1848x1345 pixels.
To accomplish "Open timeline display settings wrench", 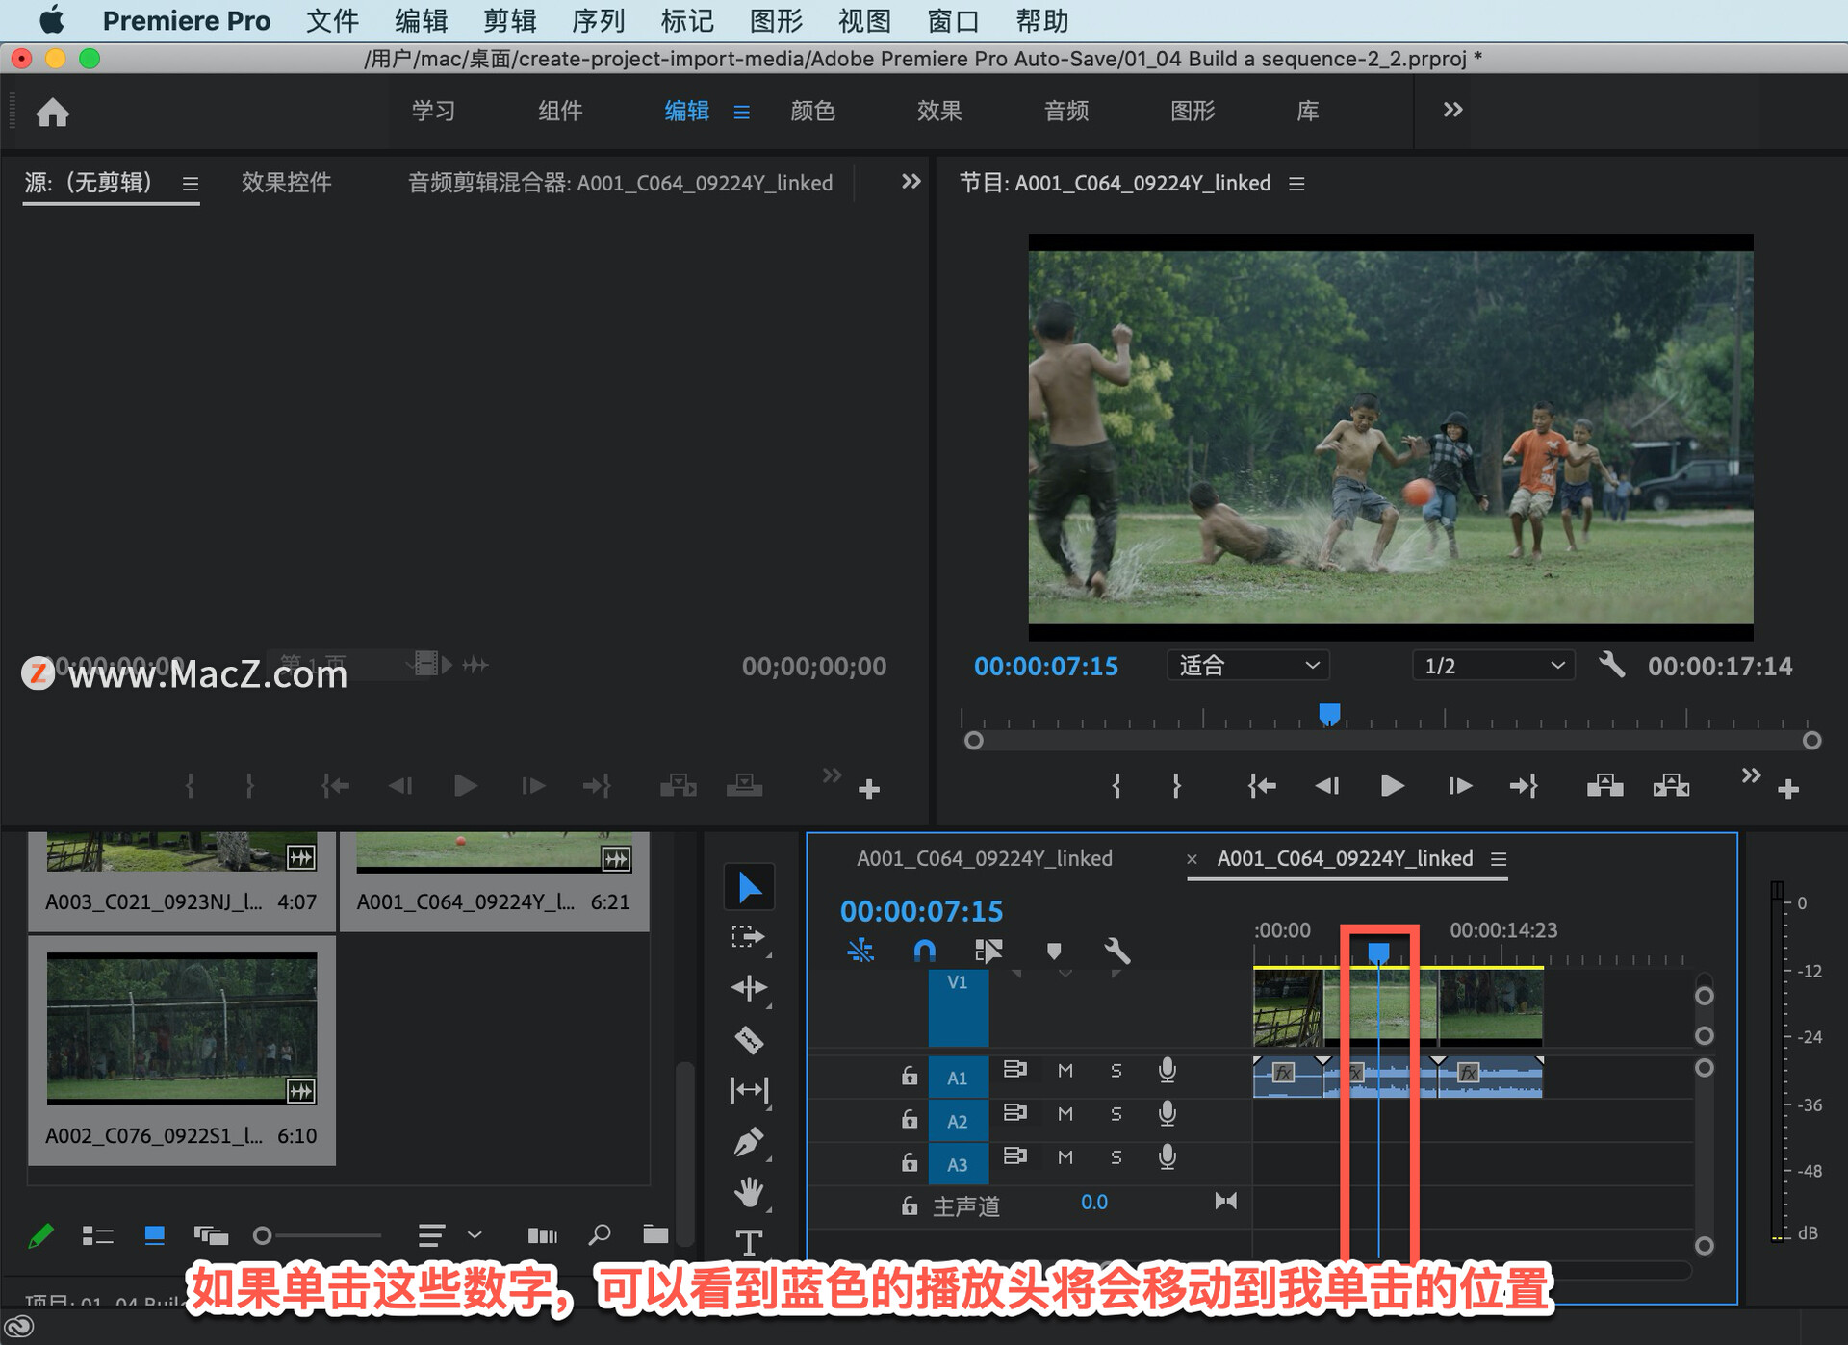I will pos(1116,952).
